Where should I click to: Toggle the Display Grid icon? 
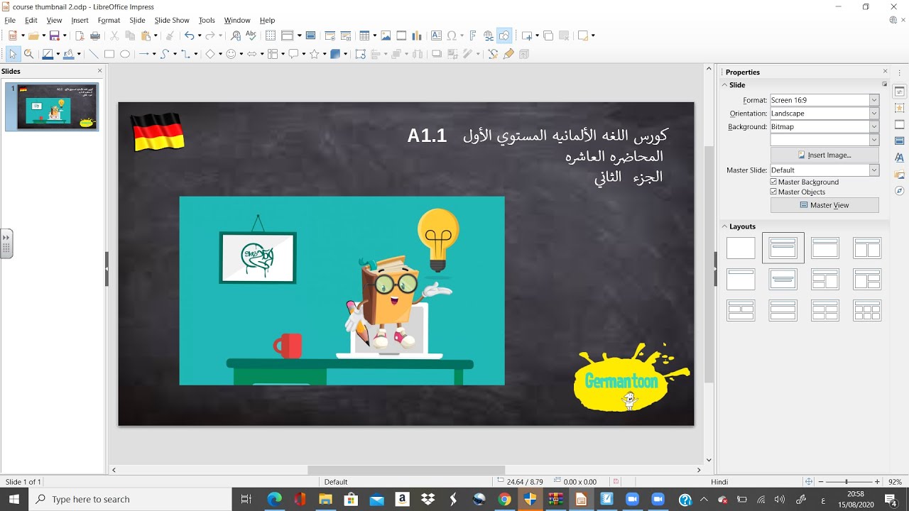(271, 35)
